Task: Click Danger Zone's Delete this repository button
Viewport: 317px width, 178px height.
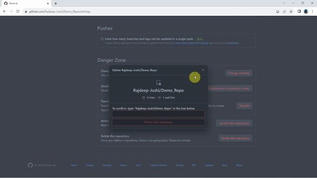Action: (235, 138)
